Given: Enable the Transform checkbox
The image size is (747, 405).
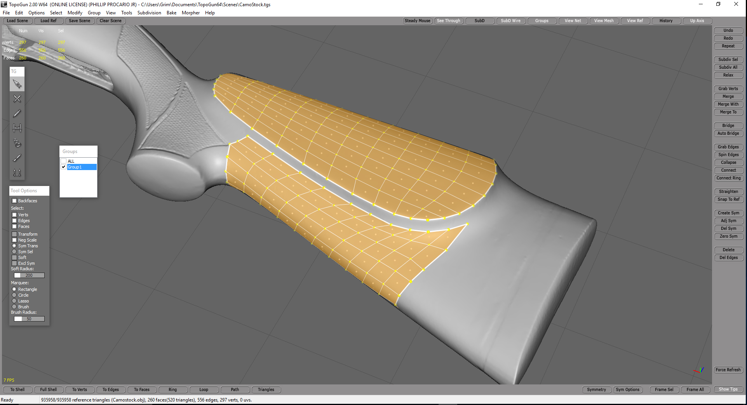Looking at the screenshot, I should pyautogui.click(x=14, y=234).
